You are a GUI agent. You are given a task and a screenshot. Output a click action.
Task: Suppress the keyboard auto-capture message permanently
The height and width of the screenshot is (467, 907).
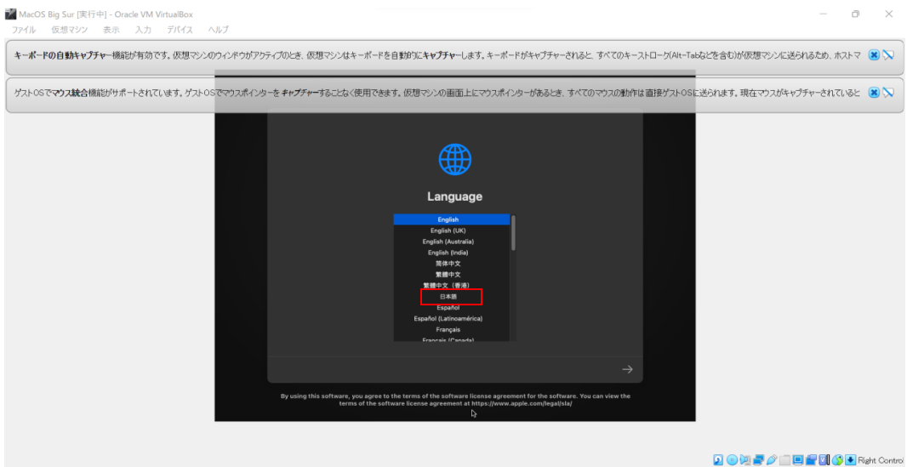(x=888, y=55)
